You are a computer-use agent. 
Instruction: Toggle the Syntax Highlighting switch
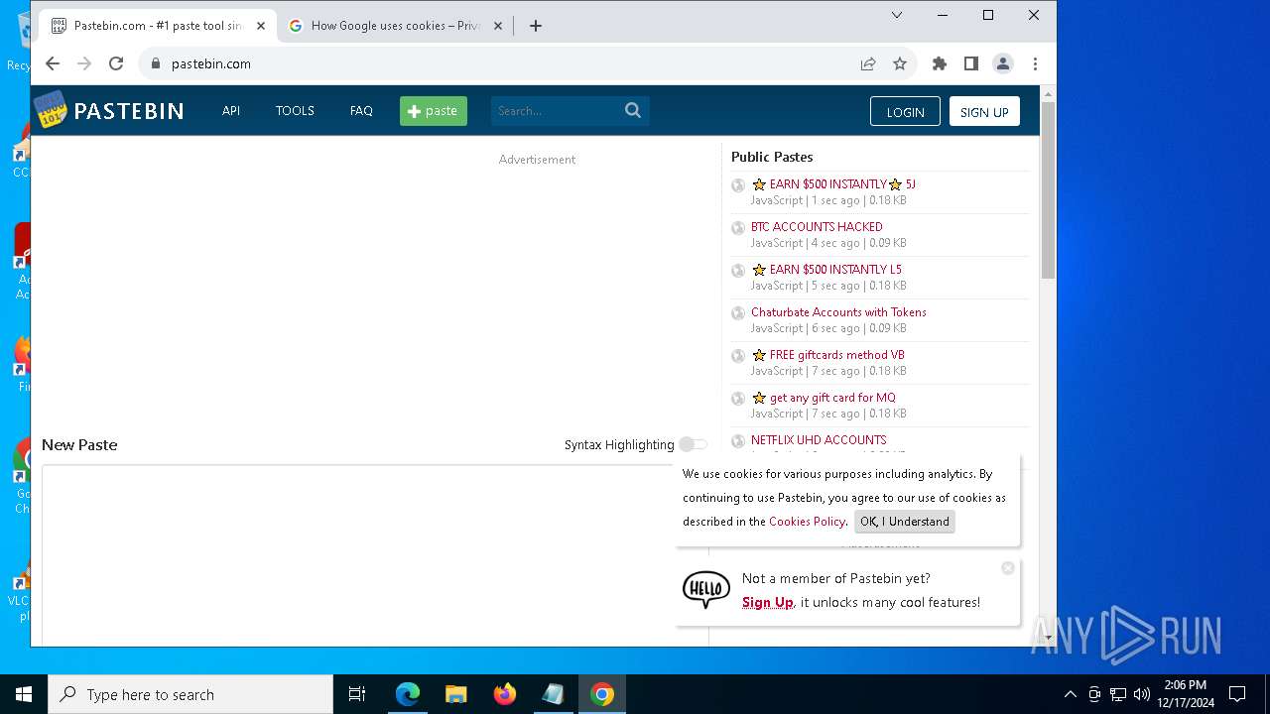point(694,444)
